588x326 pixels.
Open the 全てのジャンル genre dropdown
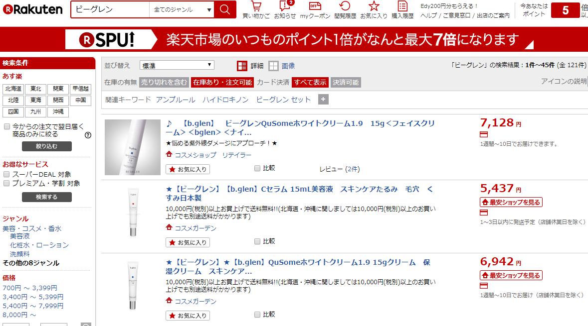(x=182, y=9)
